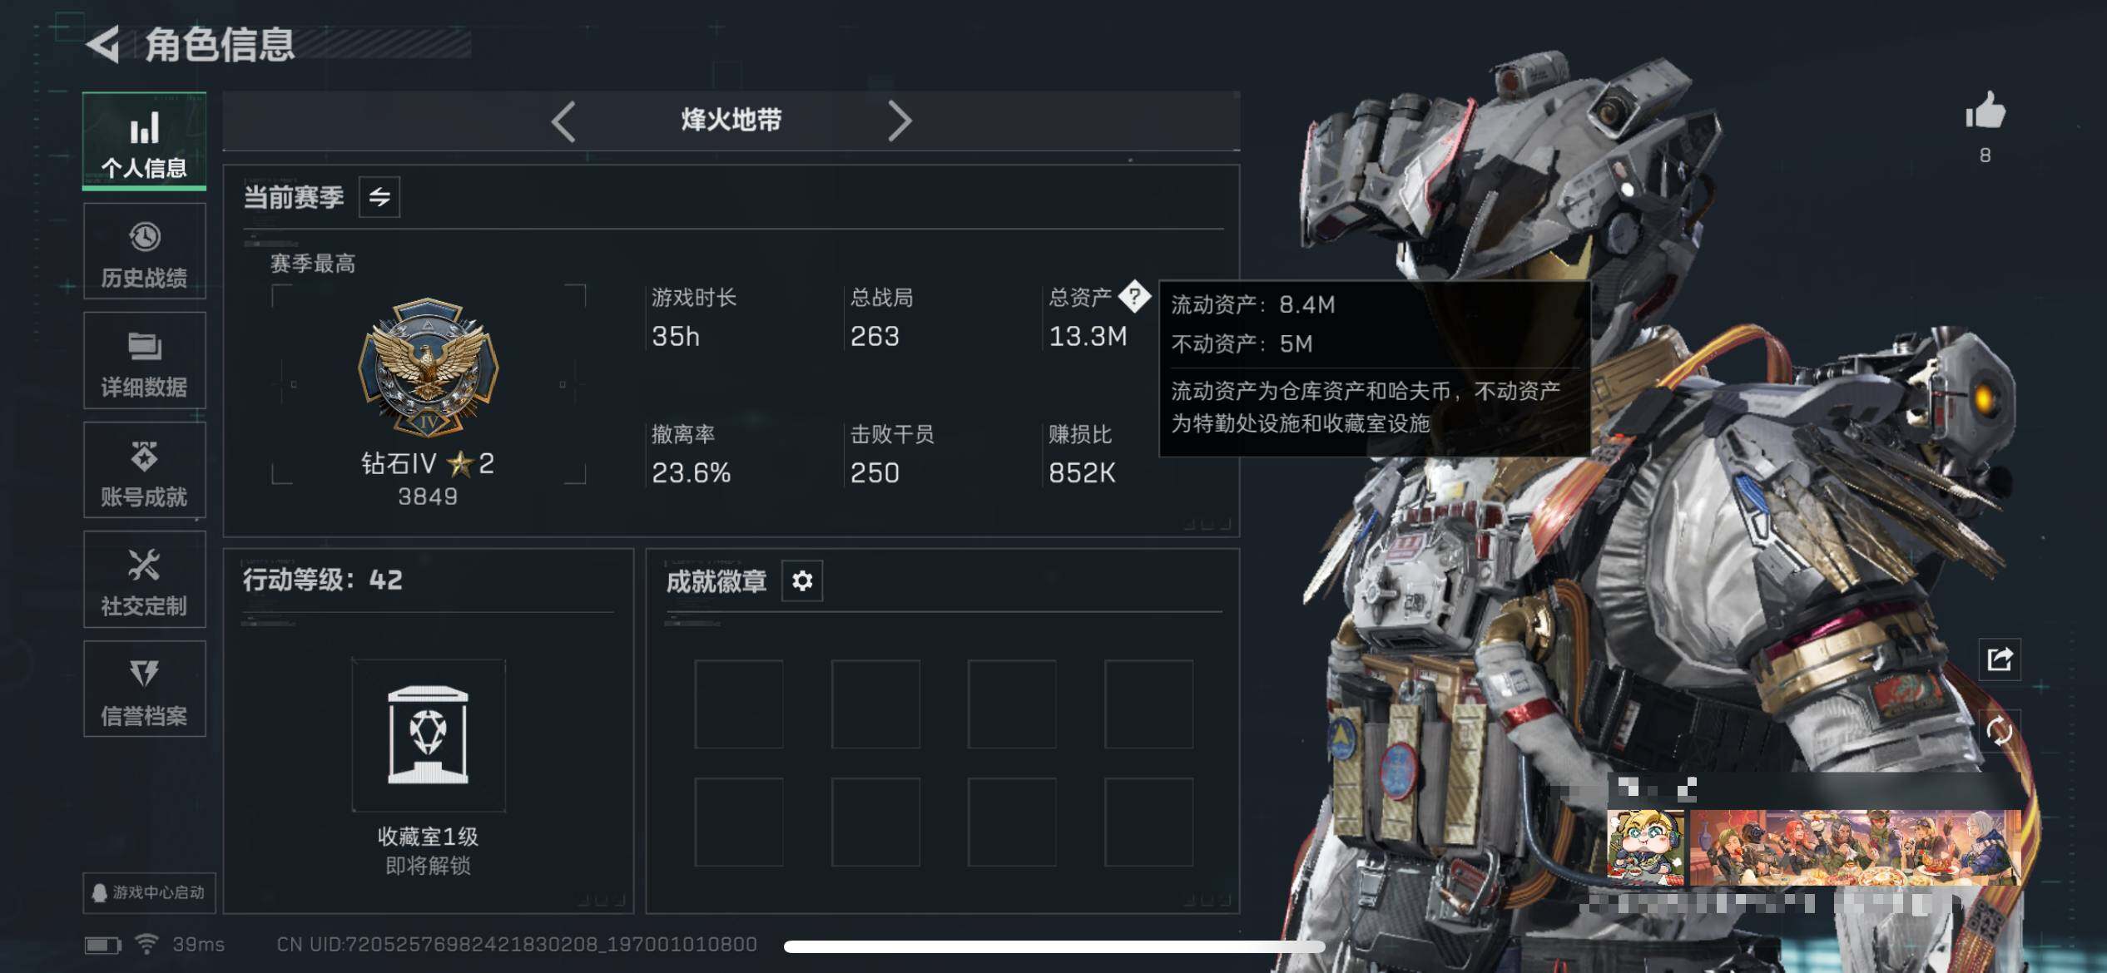Open the 成就徽章 gear settings
This screenshot has width=2107, height=973.
point(802,580)
